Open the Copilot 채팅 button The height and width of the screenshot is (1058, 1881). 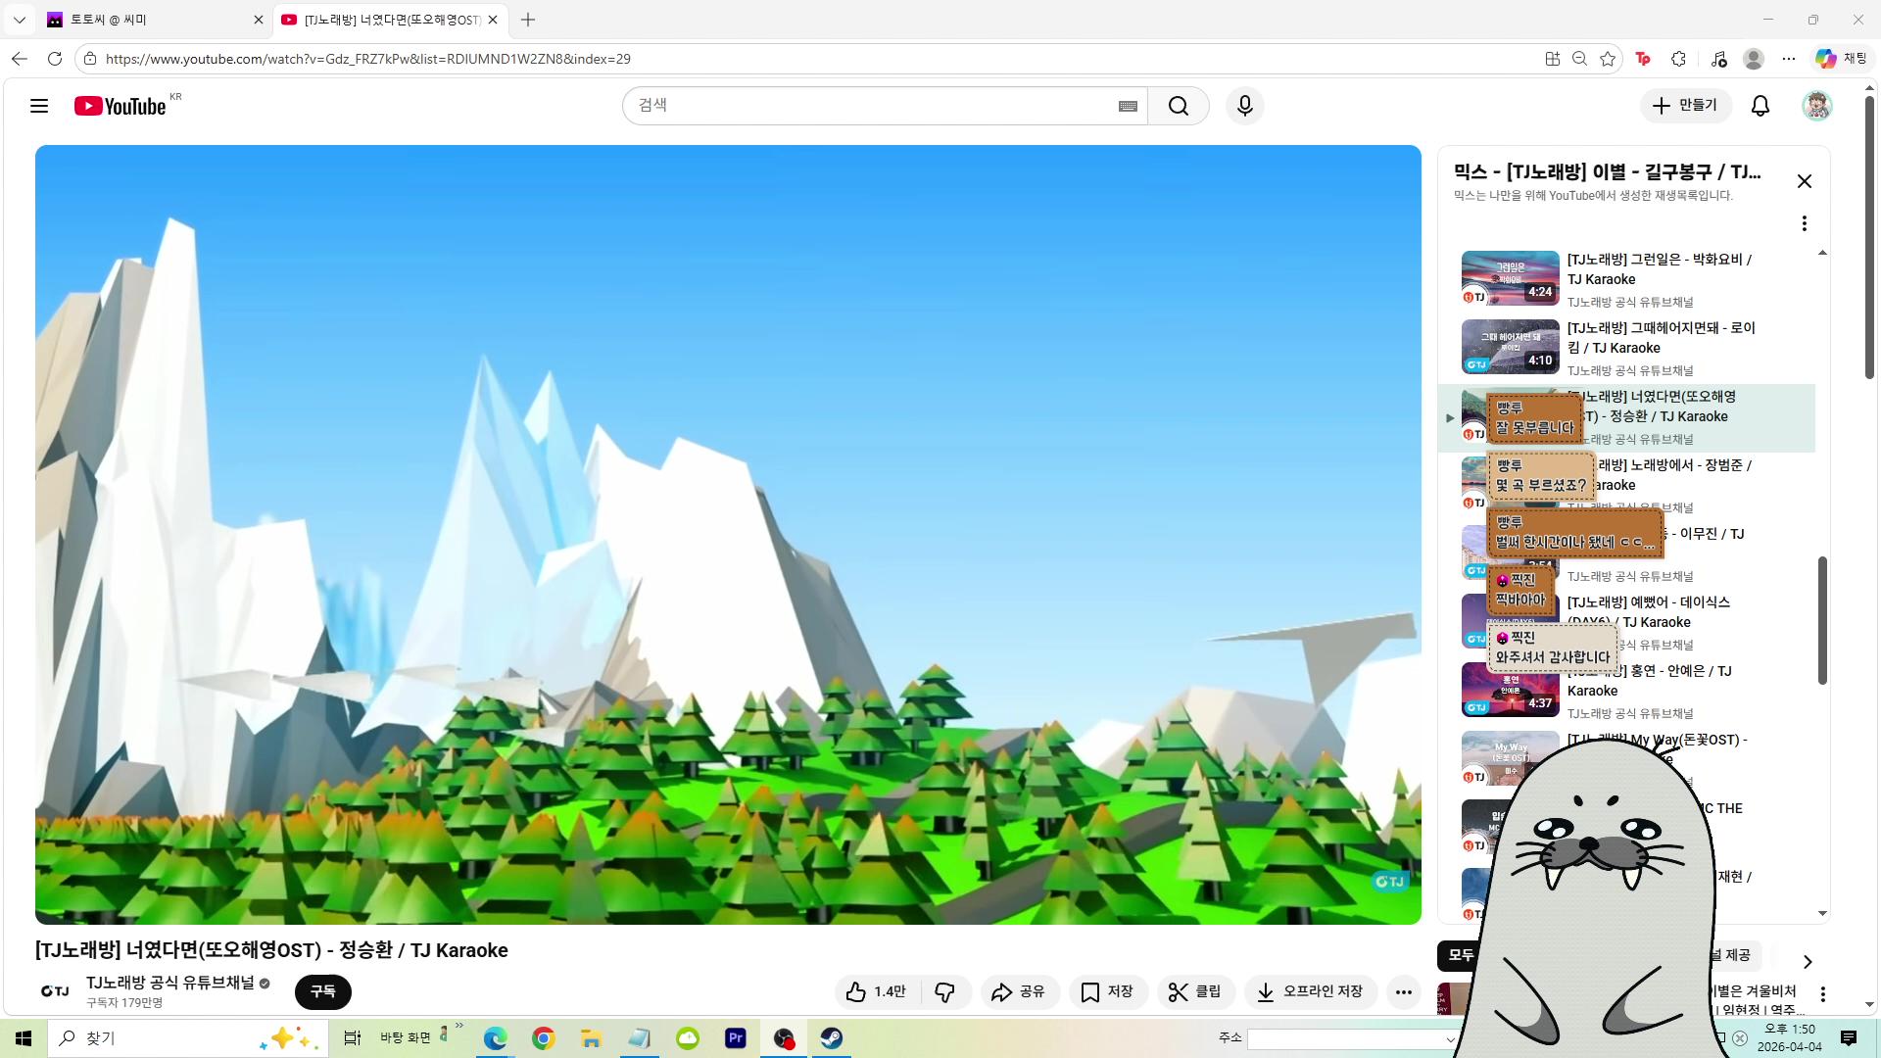pyautogui.click(x=1842, y=59)
